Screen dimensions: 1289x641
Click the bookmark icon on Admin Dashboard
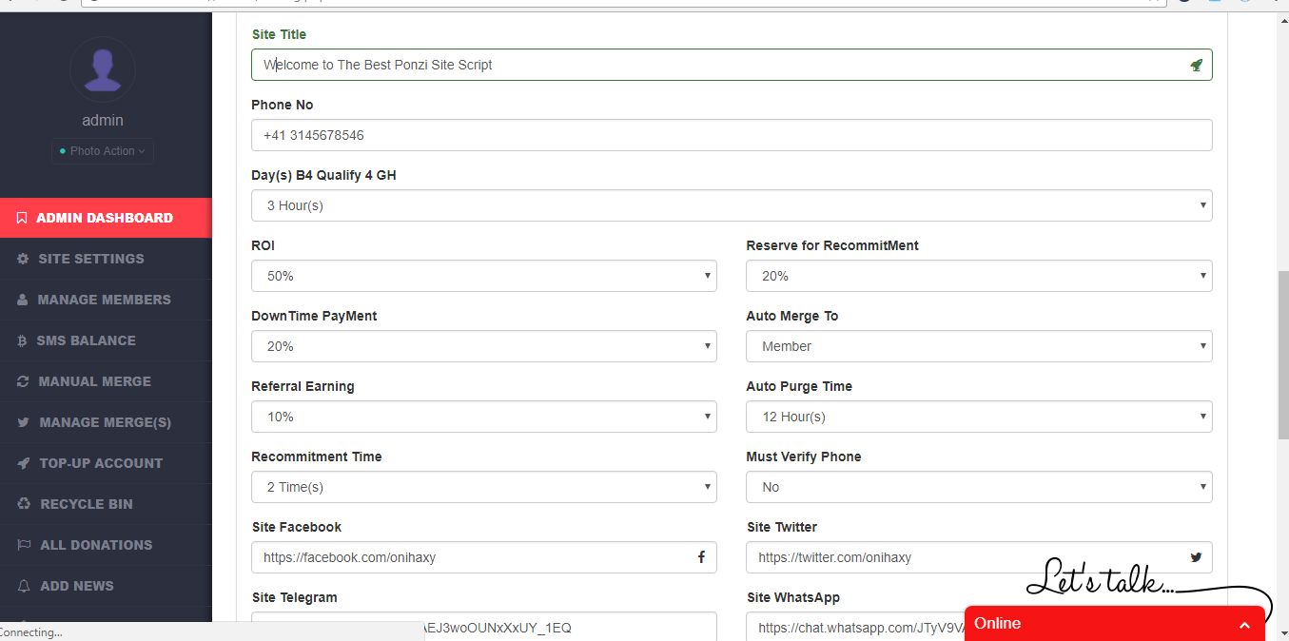click(x=22, y=218)
